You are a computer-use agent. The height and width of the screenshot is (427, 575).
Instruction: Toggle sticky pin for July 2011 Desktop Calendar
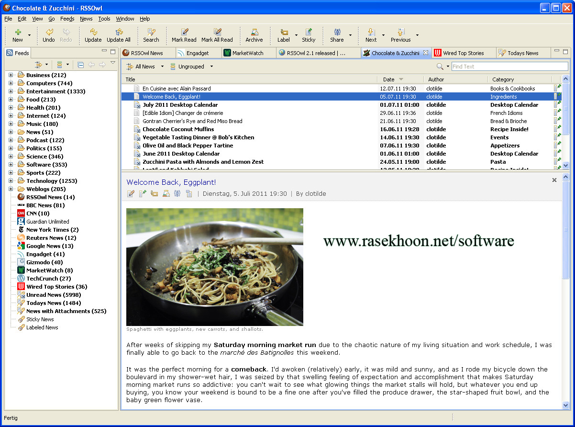(559, 104)
